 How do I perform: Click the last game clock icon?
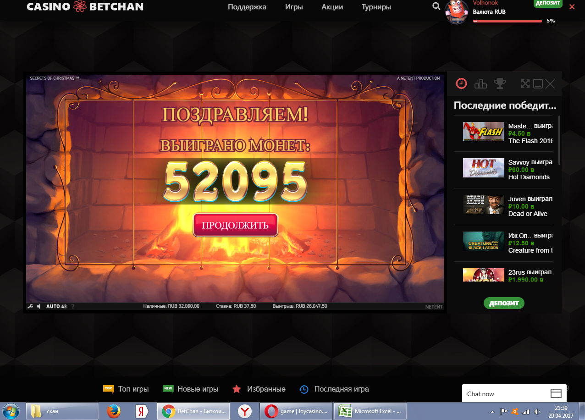304,389
